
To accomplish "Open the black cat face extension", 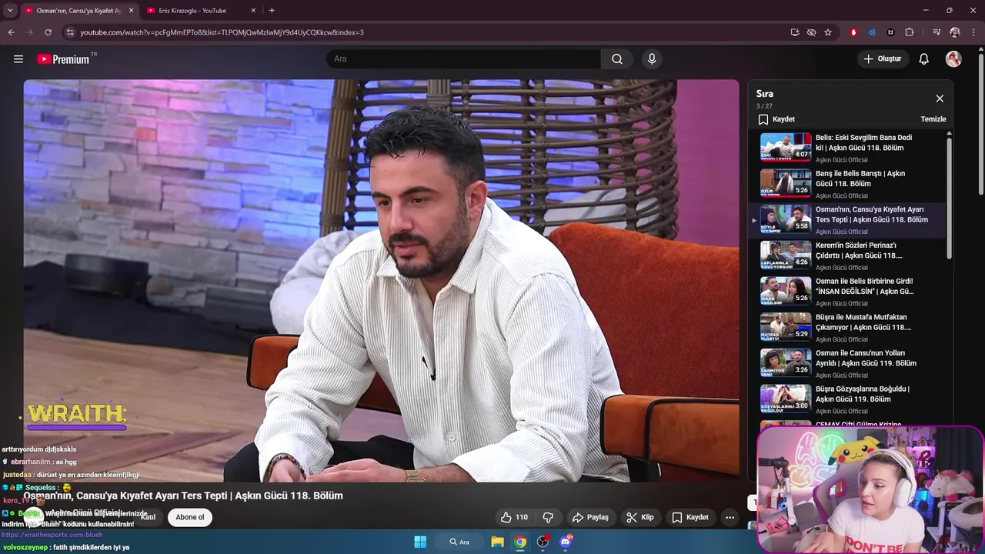I will pyautogui.click(x=890, y=32).
